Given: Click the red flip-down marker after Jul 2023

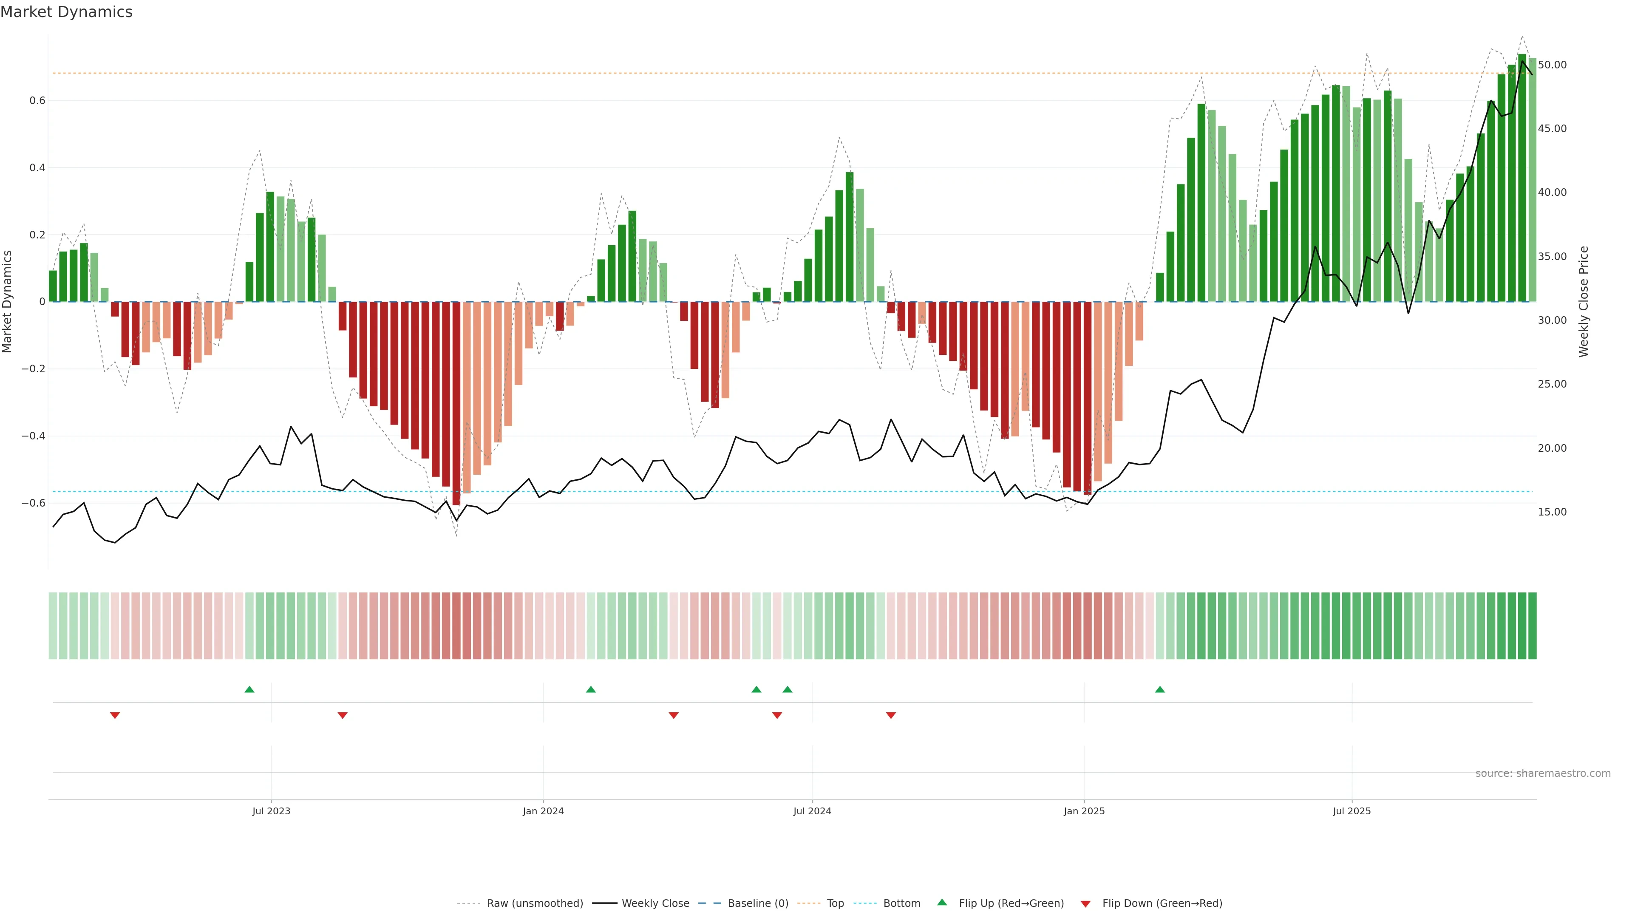Looking at the screenshot, I should (x=342, y=715).
